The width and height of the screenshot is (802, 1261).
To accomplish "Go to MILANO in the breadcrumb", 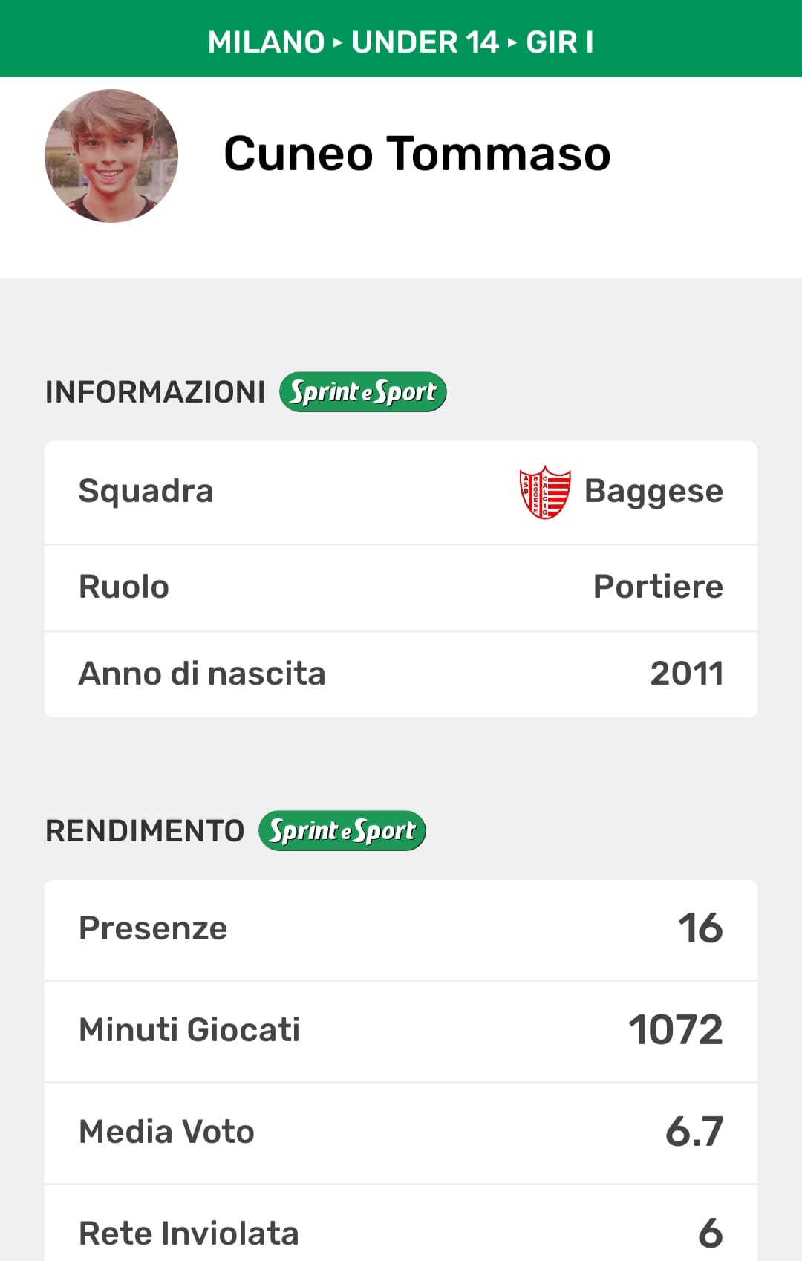I will [266, 42].
